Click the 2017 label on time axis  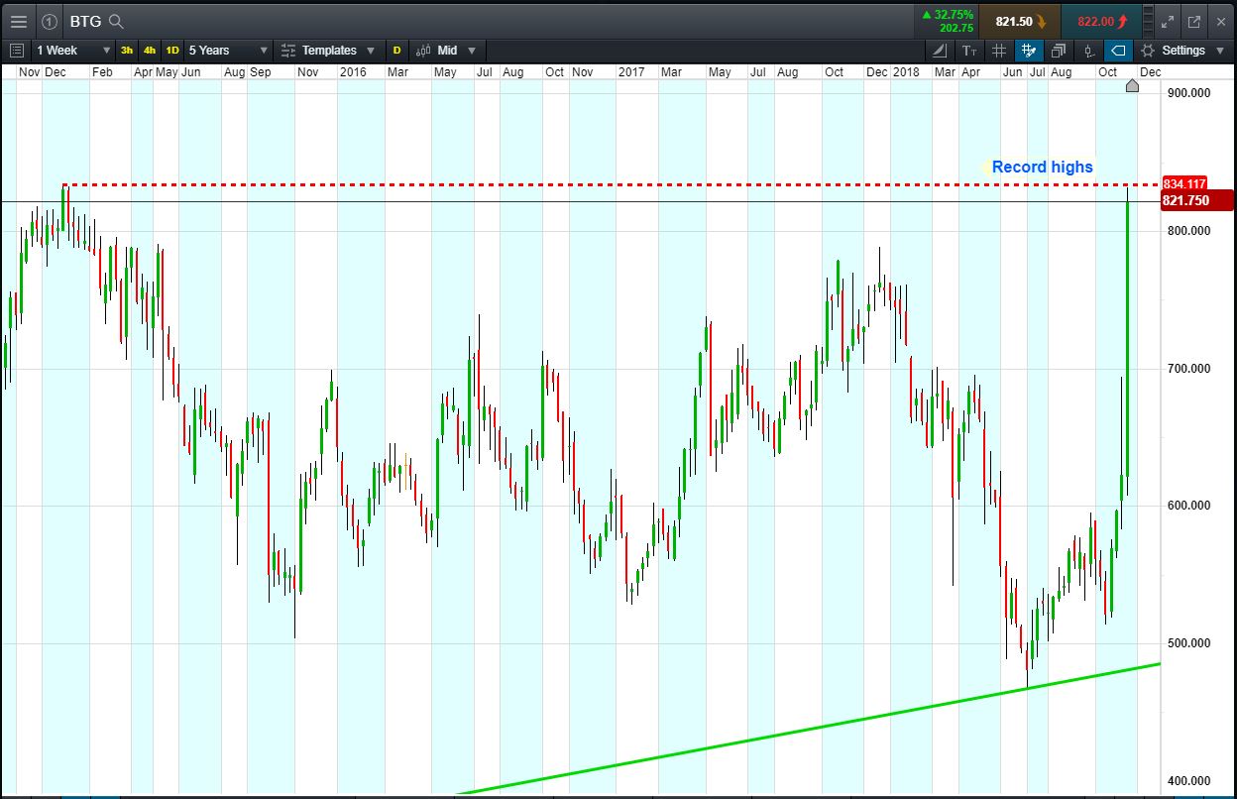click(631, 72)
